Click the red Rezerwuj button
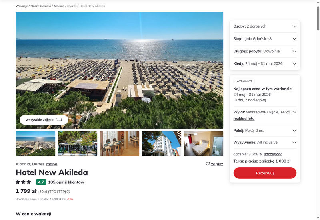This screenshot has height=220, width=320. coord(265,173)
